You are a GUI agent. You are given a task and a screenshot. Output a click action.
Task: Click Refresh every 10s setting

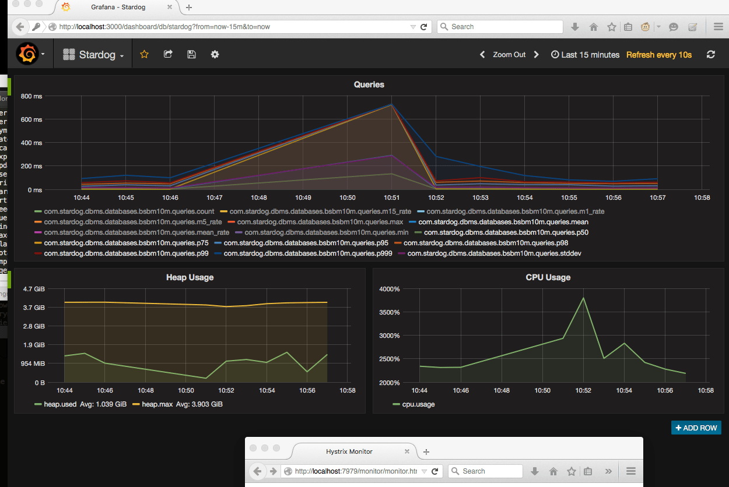tap(659, 55)
